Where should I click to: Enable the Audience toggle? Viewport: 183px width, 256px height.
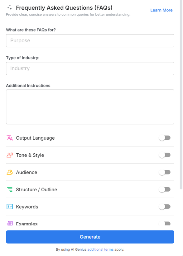[165, 172]
